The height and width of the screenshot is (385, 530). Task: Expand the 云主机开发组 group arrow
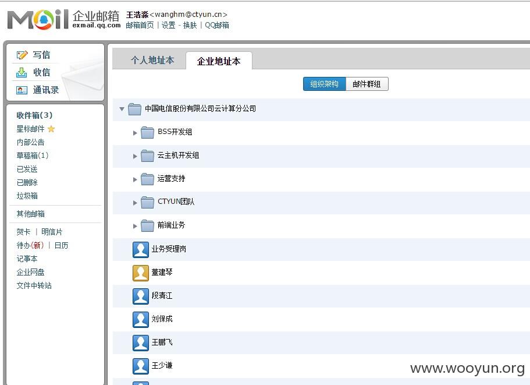[135, 156]
